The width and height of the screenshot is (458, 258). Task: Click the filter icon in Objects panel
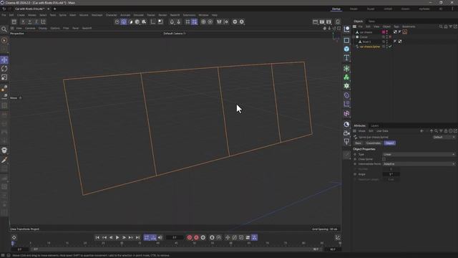pyautogui.click(x=450, y=27)
